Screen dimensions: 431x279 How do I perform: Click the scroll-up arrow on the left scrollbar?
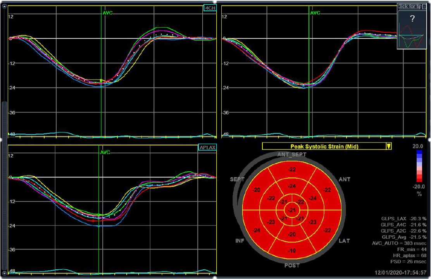click(x=4, y=7)
